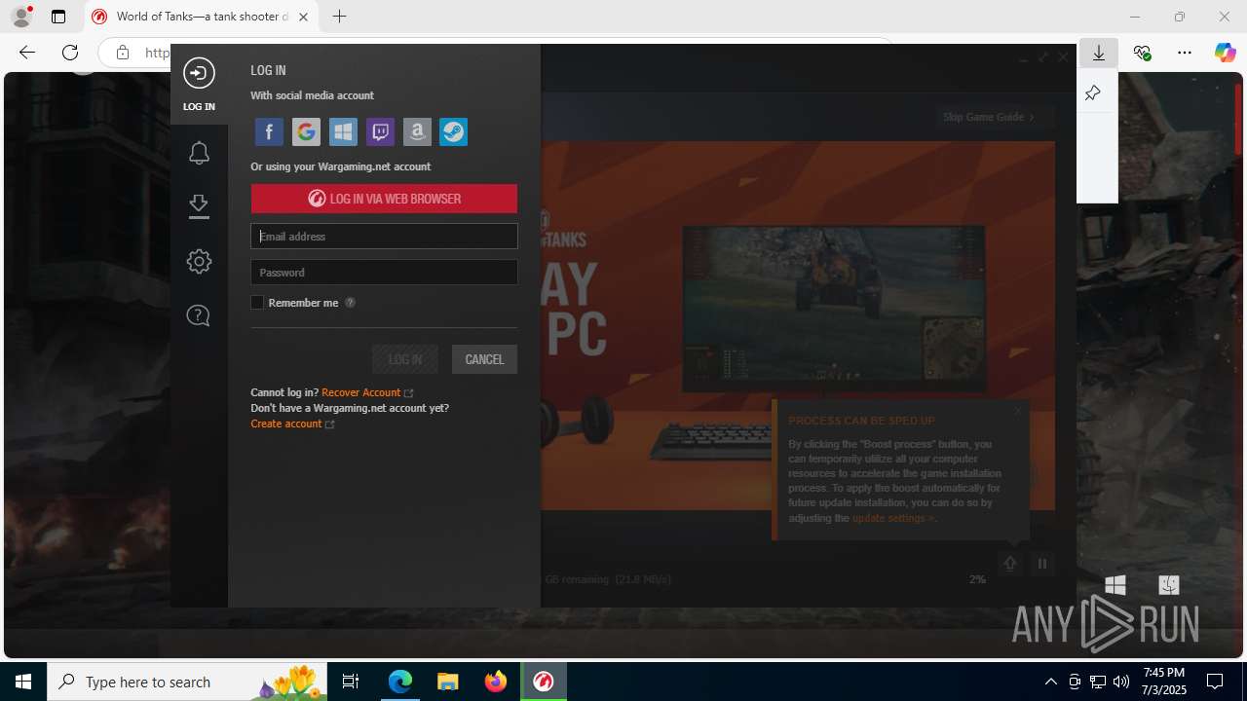Click Boost process arrow icon
This screenshot has width=1247, height=701.
point(1010,564)
